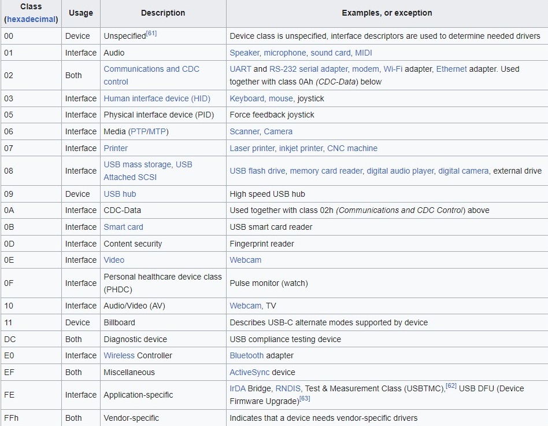Open the IrDA link
The width and height of the screenshot is (548, 426).
(x=238, y=388)
